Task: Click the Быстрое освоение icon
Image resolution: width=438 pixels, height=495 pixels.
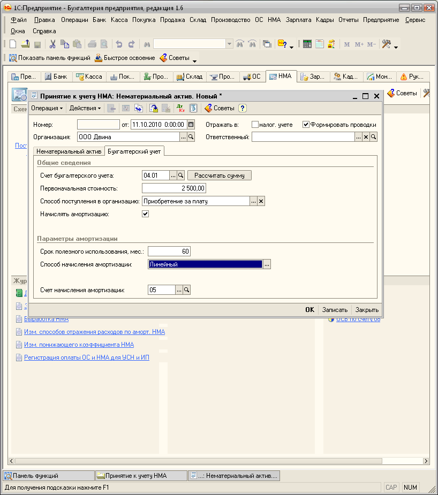Action: pyautogui.click(x=99, y=58)
